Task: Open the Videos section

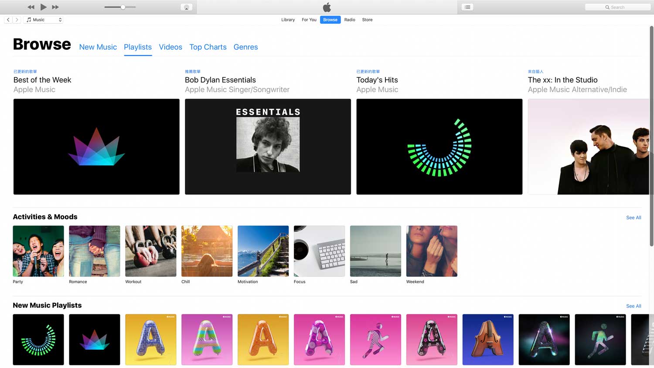Action: (170, 47)
